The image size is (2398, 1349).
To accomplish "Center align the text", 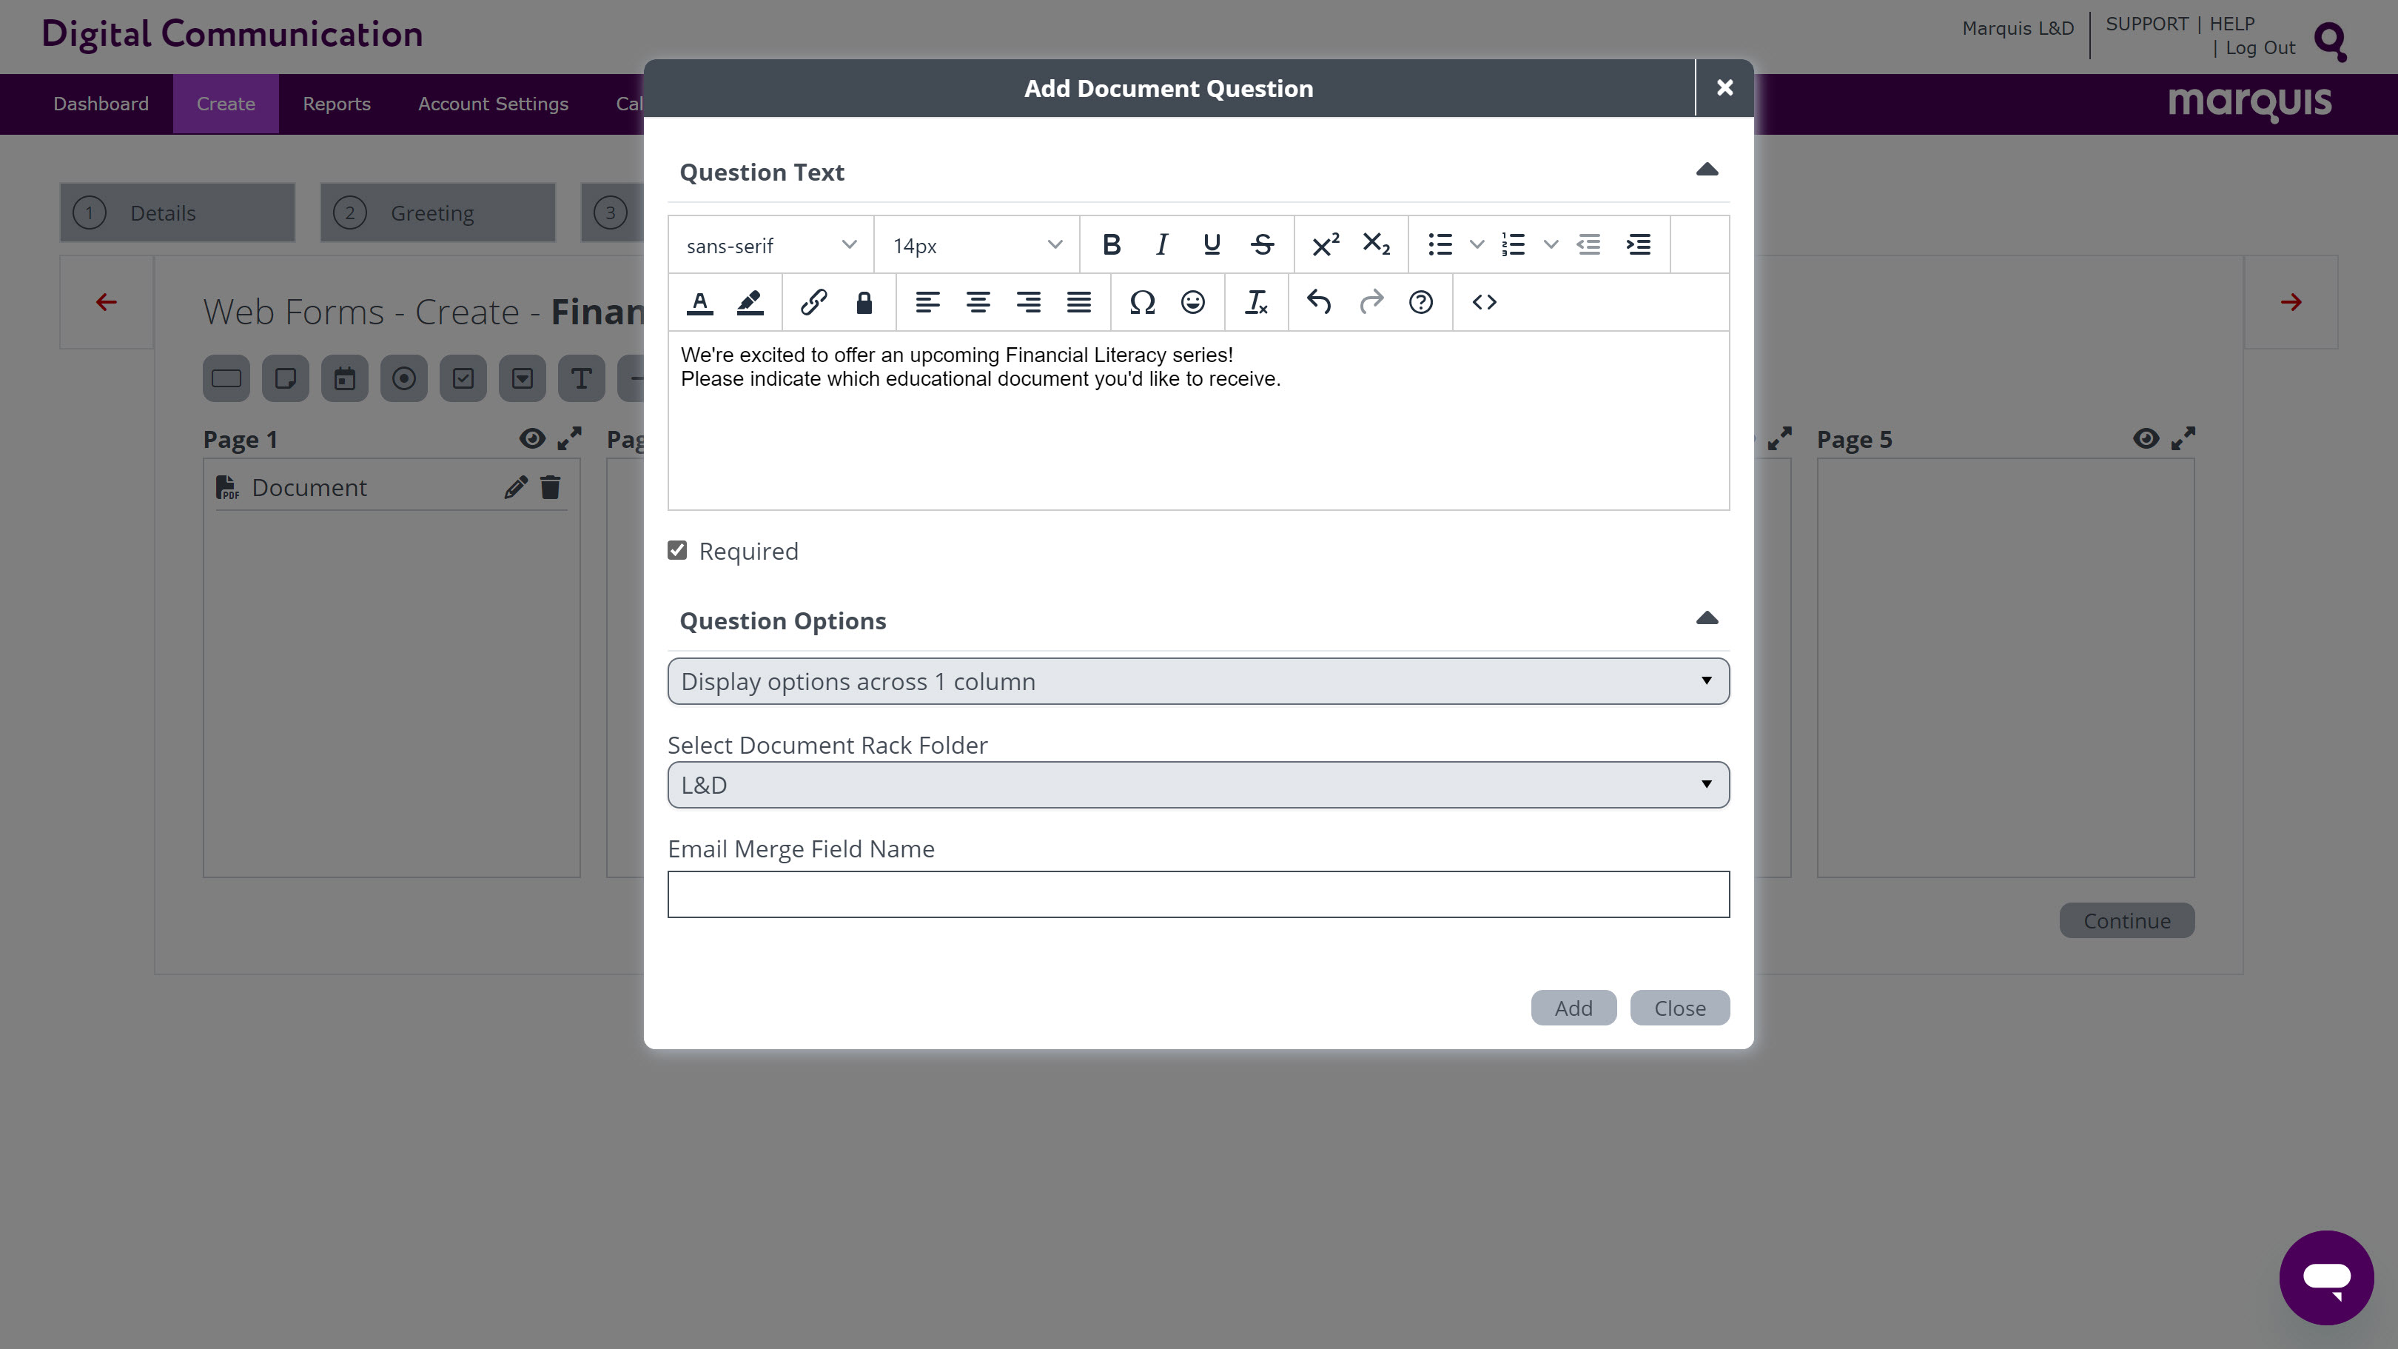I will 978,303.
